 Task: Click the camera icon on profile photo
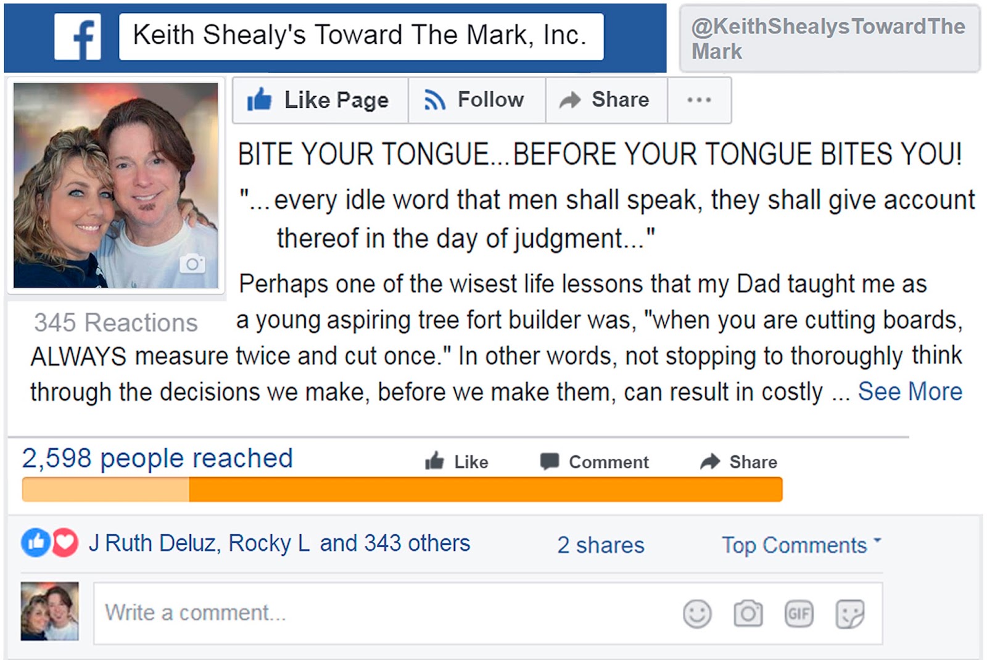point(192,263)
